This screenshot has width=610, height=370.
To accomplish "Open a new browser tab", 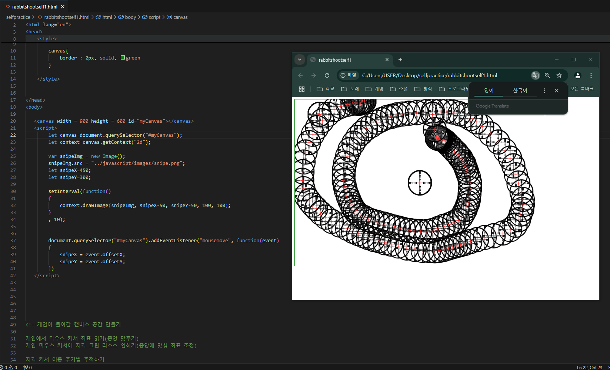I will 400,60.
